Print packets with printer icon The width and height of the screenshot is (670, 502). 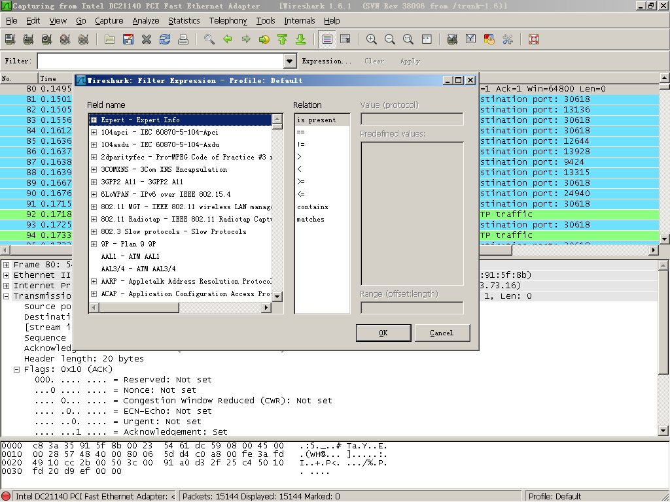(183, 39)
